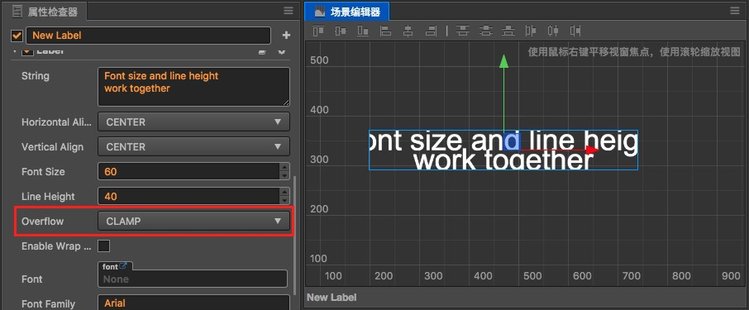Viewport: 749px width, 310px height.
Task: Open the Vertical Align CENTER dropdown
Action: (x=194, y=146)
